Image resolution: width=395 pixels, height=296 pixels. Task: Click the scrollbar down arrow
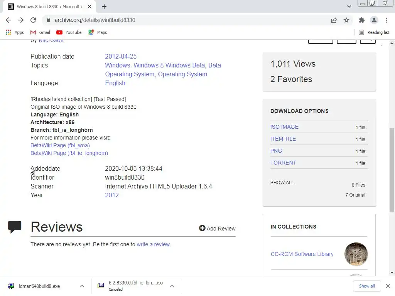(x=392, y=272)
